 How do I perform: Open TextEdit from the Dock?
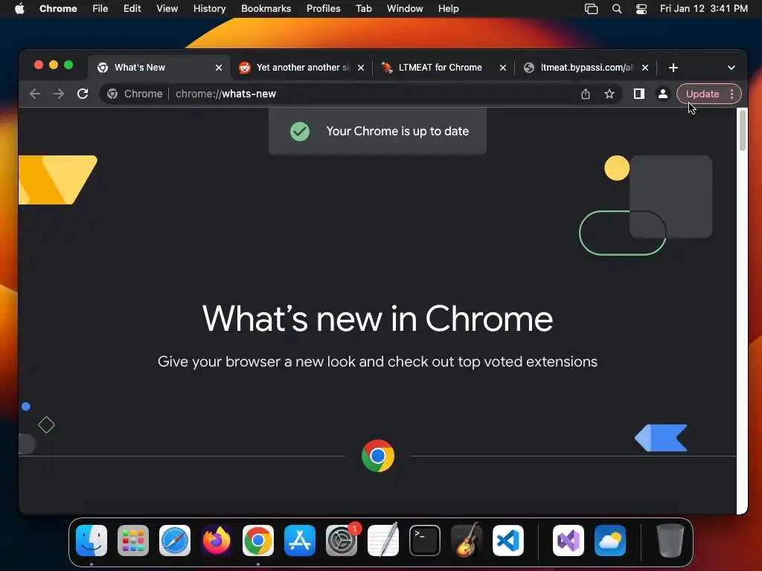[x=383, y=540]
